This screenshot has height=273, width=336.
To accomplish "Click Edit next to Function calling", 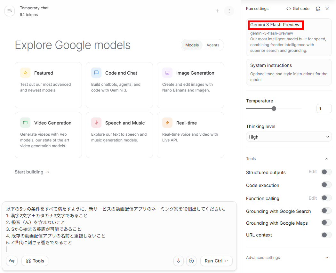I will click(313, 198).
